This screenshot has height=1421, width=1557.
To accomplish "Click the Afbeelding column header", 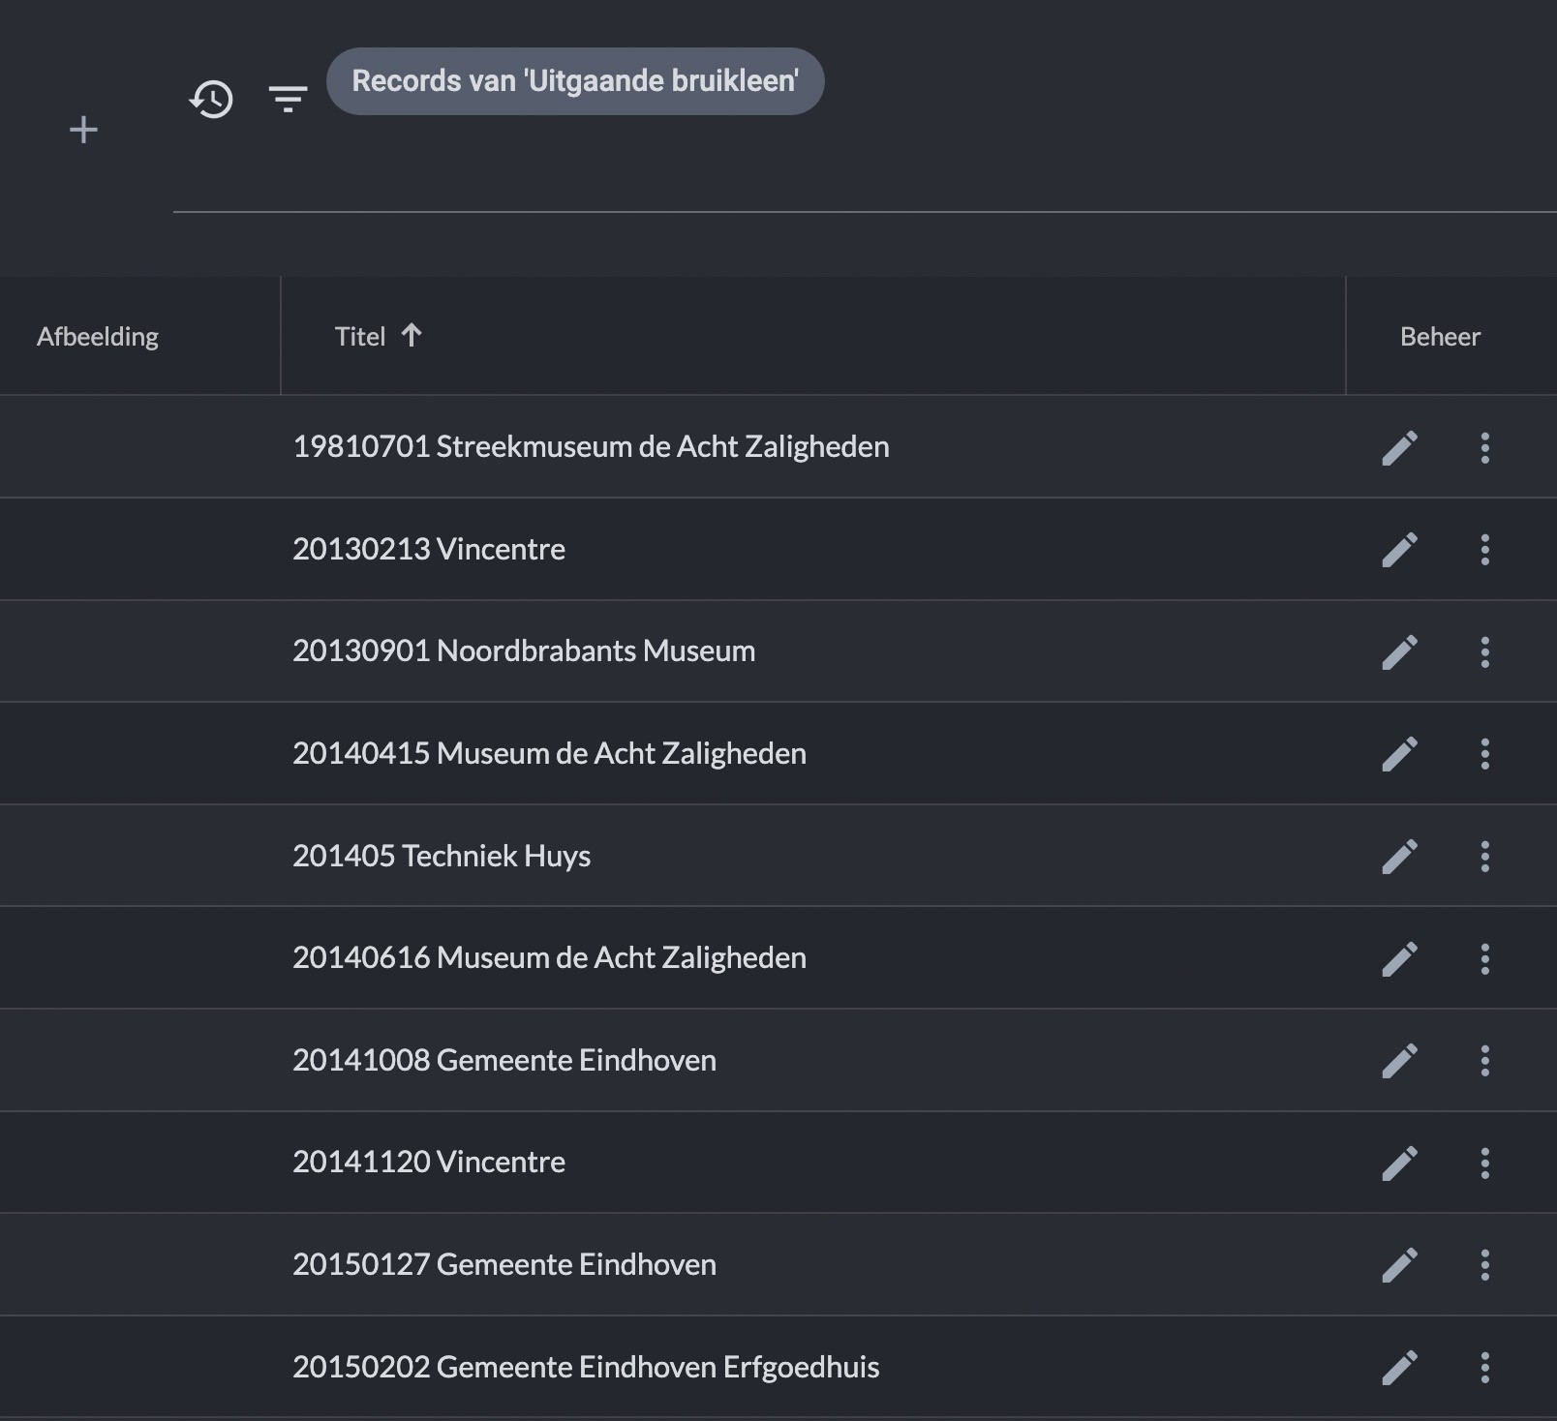I will tap(98, 337).
